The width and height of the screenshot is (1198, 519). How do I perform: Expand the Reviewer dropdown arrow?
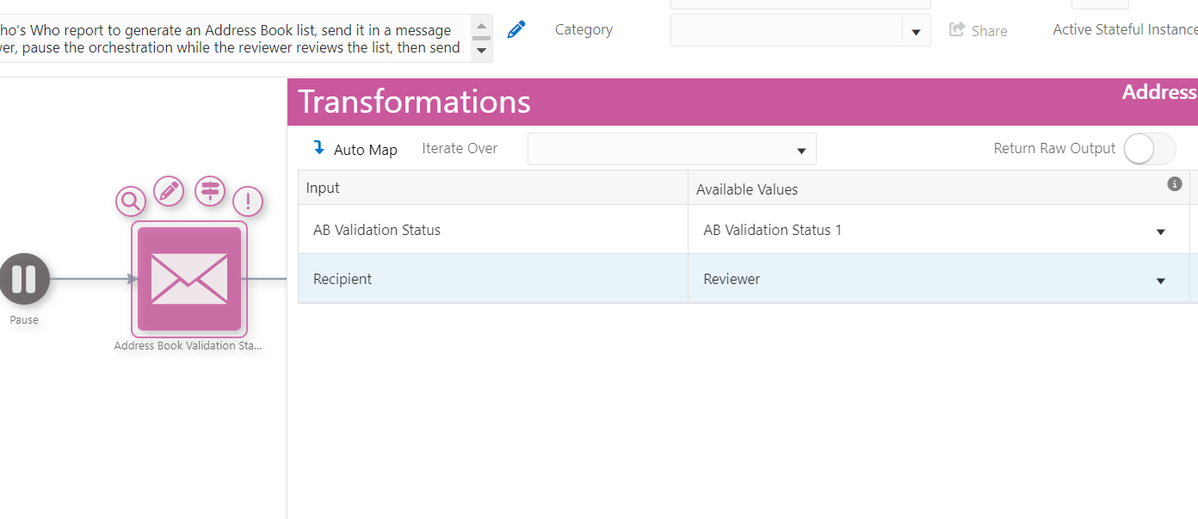[1161, 281]
